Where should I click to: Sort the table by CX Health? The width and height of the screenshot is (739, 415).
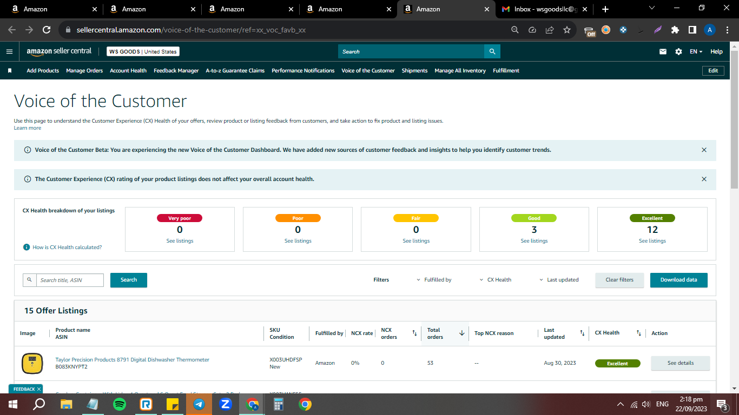pos(638,333)
